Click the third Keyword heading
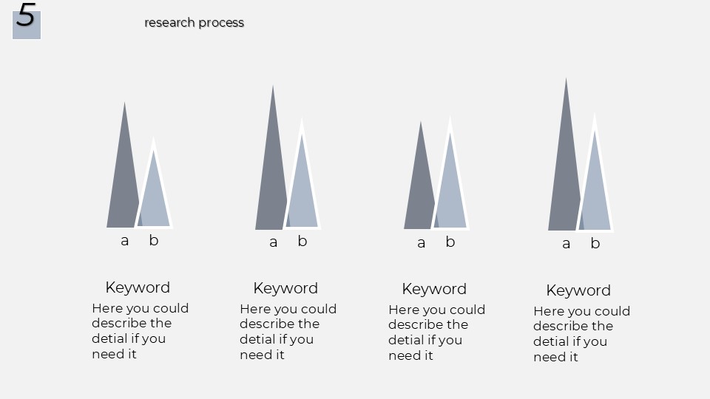Viewport: 710px width, 399px height. point(434,290)
